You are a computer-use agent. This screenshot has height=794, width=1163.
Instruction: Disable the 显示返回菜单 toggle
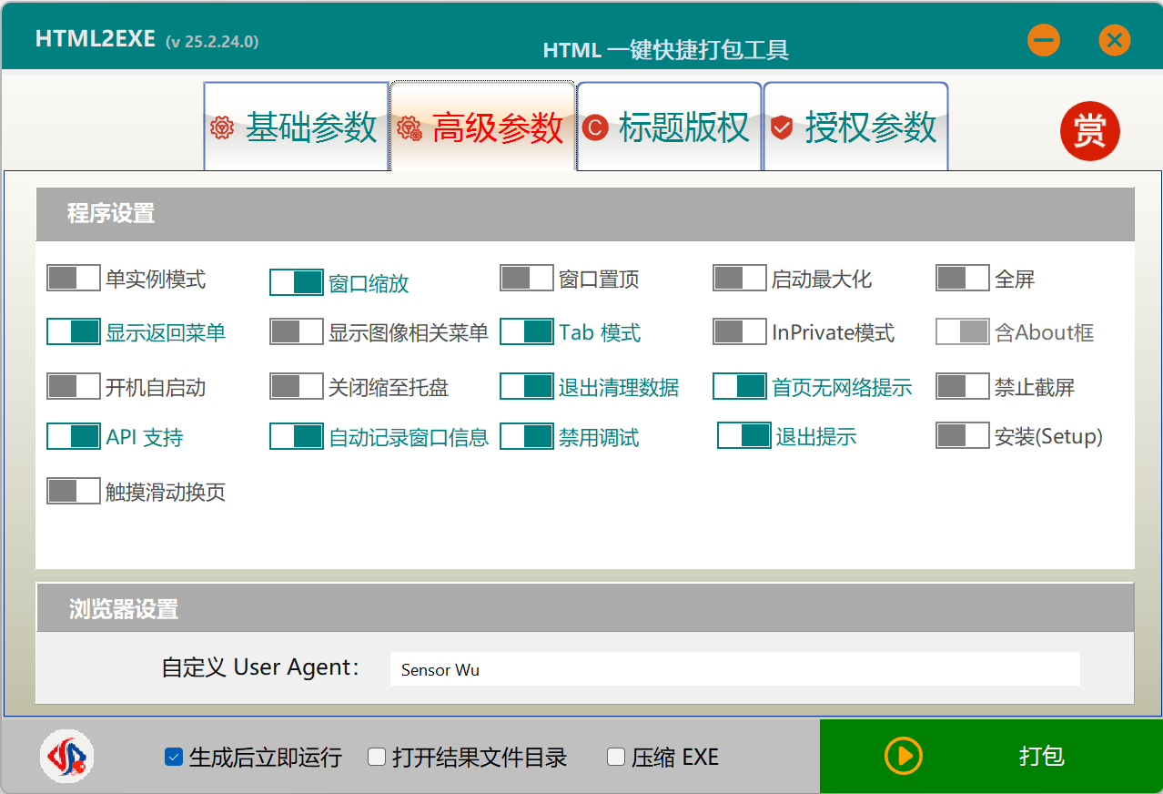click(x=73, y=331)
